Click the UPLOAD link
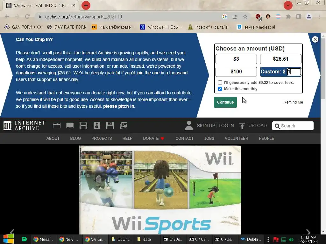Screen dimensions: 326x244 click(x=258, y=125)
